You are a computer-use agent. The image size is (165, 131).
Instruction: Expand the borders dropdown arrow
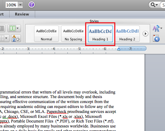click(x=6, y=38)
